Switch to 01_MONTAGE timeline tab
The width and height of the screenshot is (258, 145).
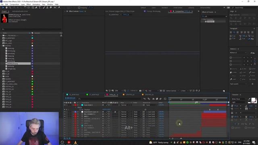pyautogui.click(x=74, y=95)
